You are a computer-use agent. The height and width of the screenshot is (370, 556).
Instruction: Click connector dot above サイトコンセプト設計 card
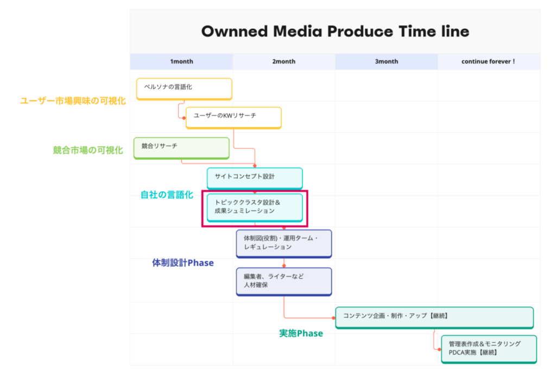click(255, 166)
